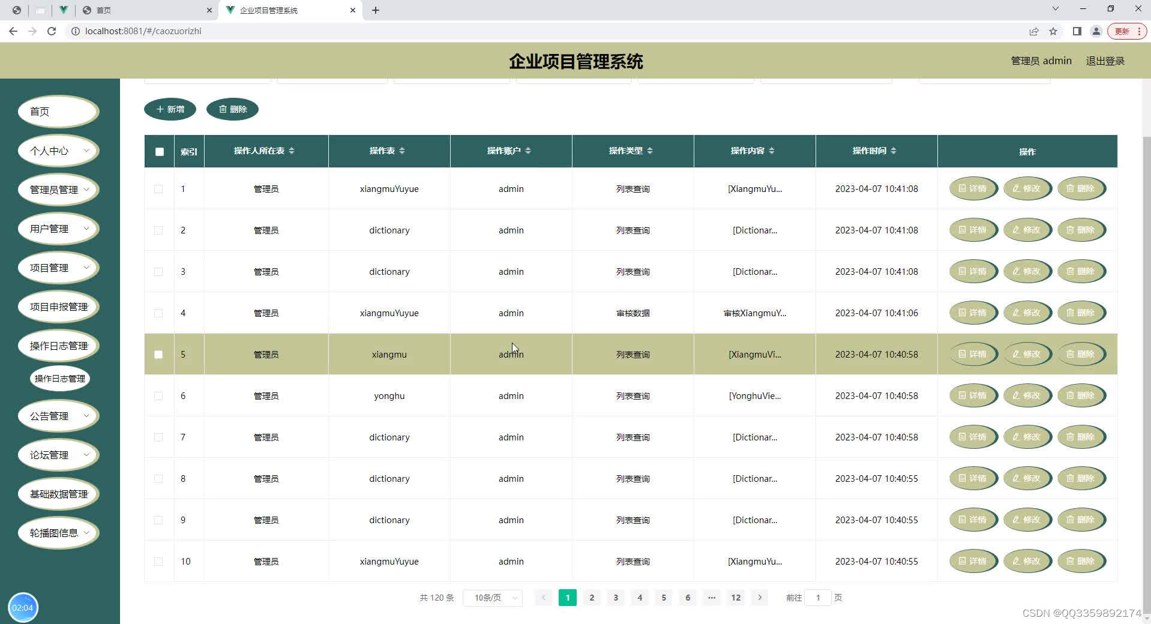Screen dimensions: 1151x624
Task: View 详情 of row 7
Action: pyautogui.click(x=973, y=437)
